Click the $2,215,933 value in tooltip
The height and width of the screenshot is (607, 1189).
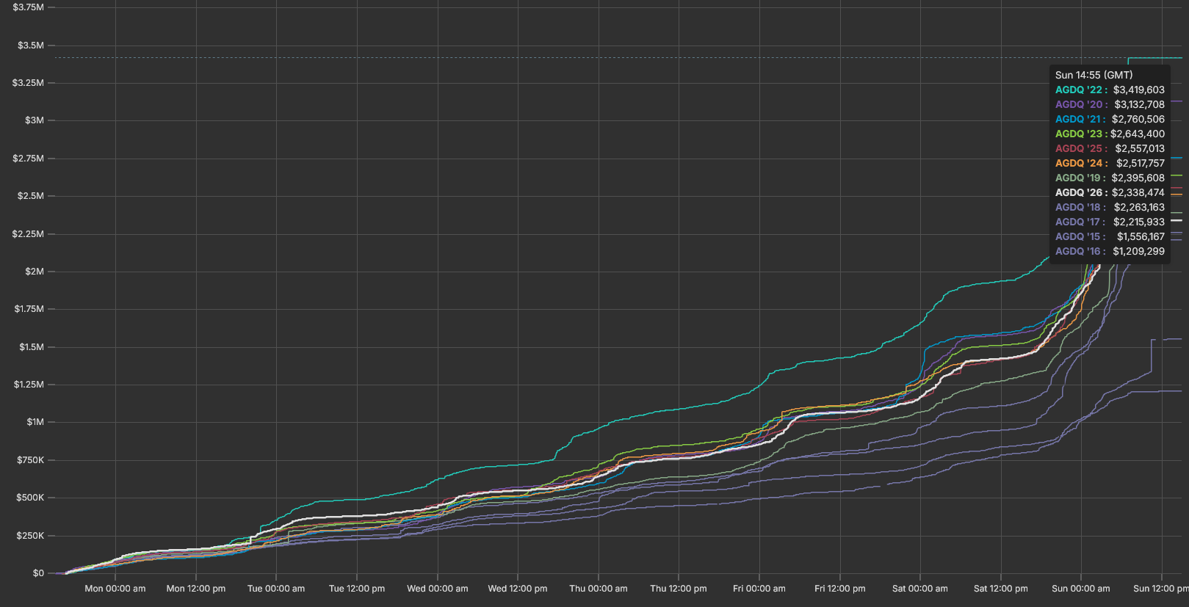pos(1139,222)
